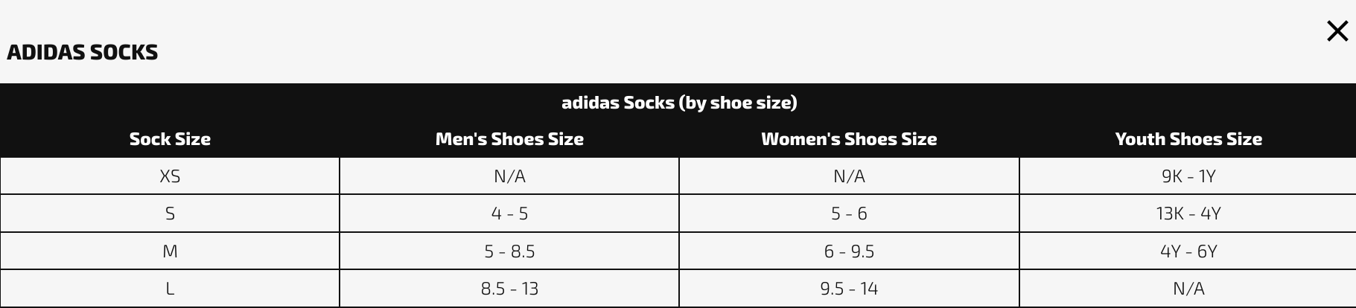Click the adidas Socks by shoe size title

click(x=678, y=103)
